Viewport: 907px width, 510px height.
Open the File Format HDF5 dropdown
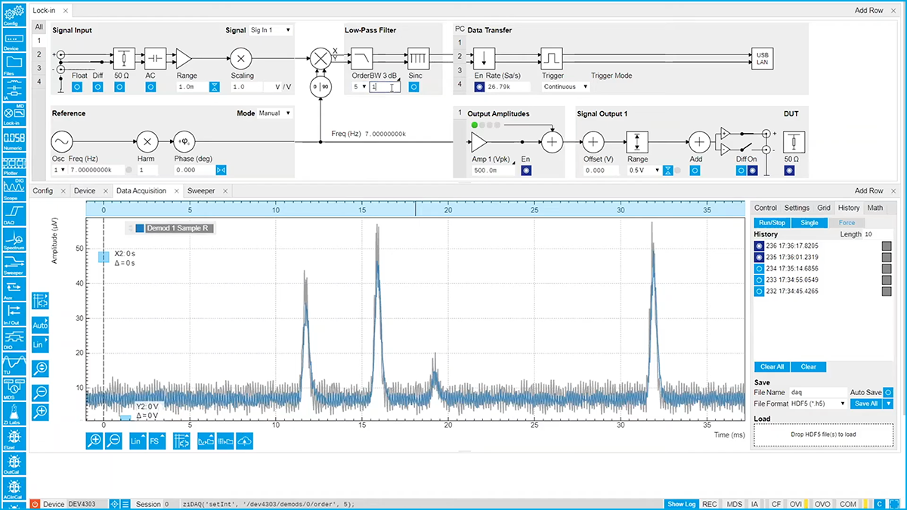click(817, 403)
